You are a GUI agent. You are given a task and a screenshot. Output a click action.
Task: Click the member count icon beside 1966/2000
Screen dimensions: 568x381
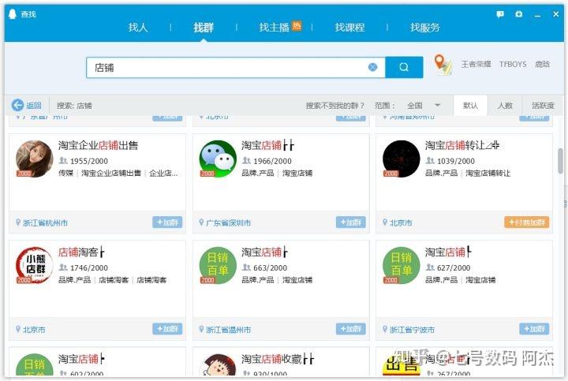tap(246, 160)
